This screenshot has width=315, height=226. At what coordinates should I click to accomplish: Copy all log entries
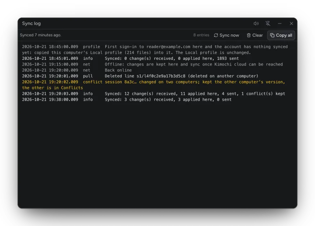coord(281,35)
